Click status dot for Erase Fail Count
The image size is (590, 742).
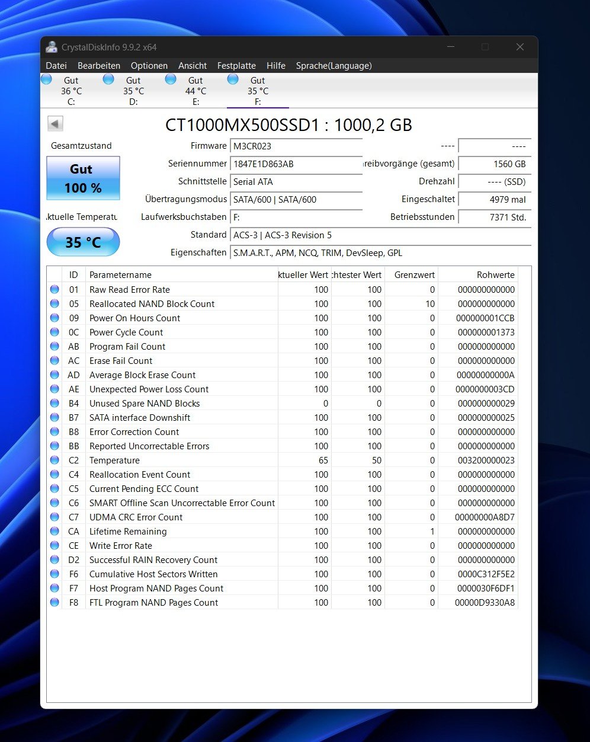click(55, 360)
